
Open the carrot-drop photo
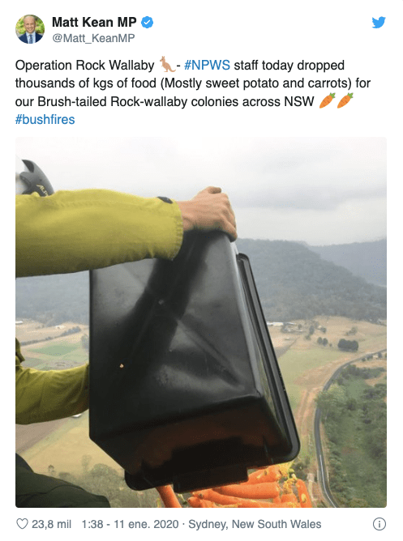point(201,322)
